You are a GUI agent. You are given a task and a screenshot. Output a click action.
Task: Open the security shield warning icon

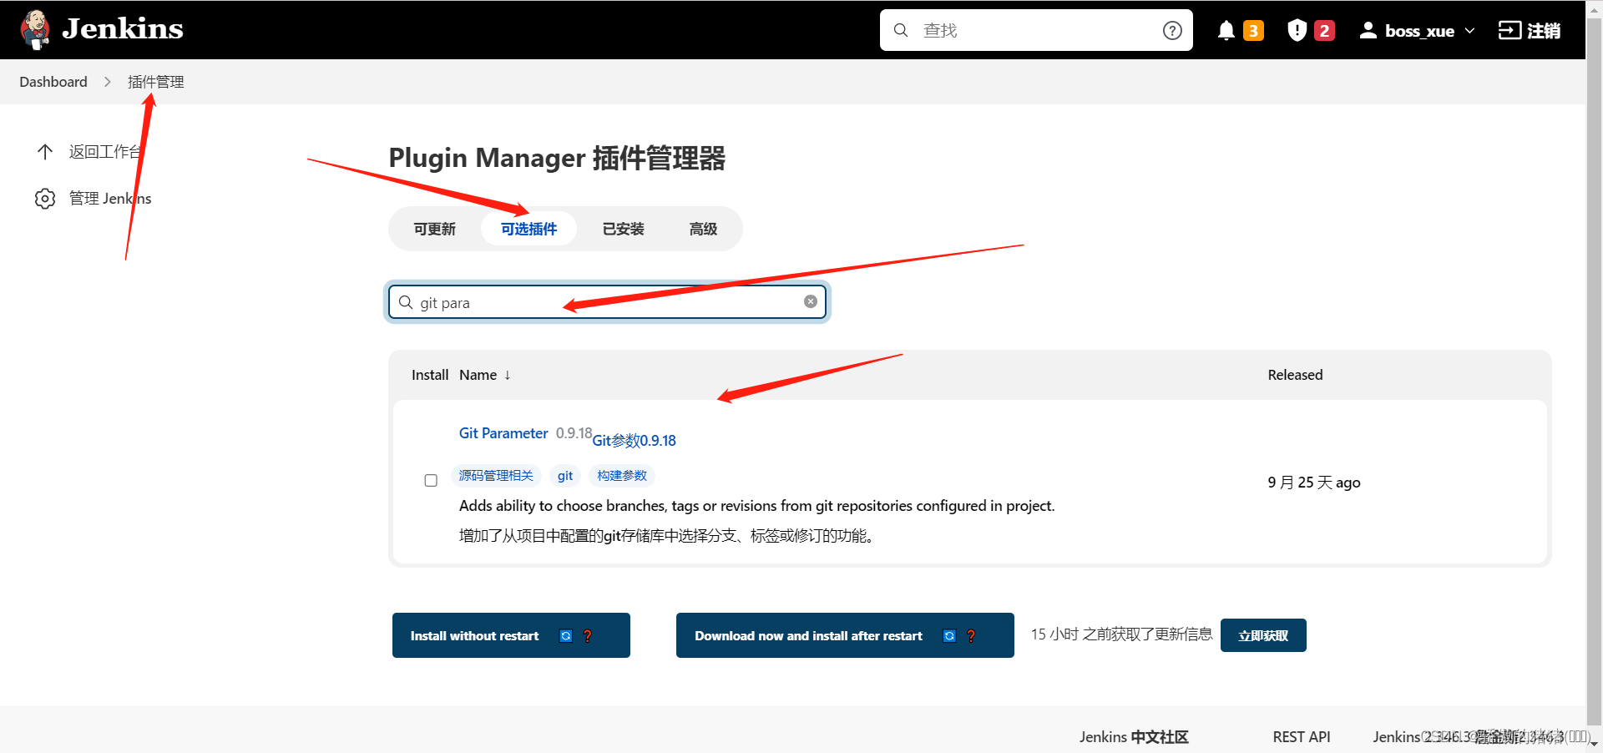click(x=1297, y=31)
